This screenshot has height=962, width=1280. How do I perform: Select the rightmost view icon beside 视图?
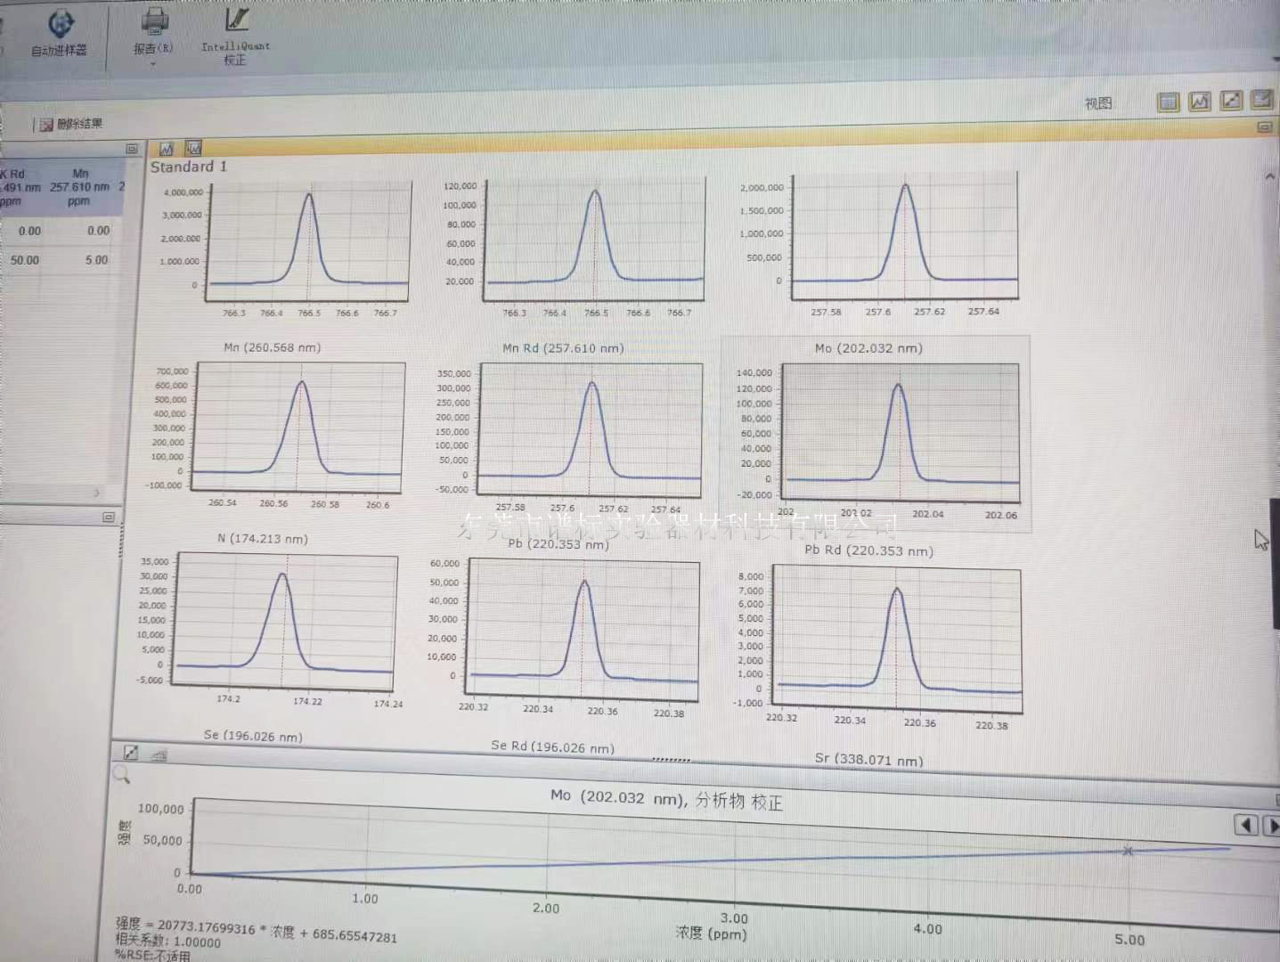tap(1261, 100)
